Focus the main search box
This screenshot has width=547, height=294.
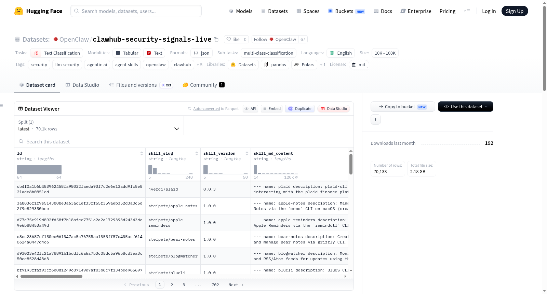(136, 11)
